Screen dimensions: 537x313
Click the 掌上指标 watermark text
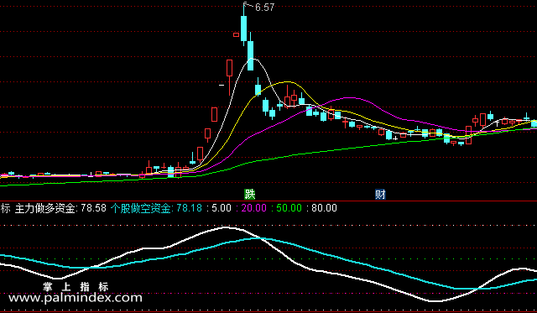click(x=76, y=287)
